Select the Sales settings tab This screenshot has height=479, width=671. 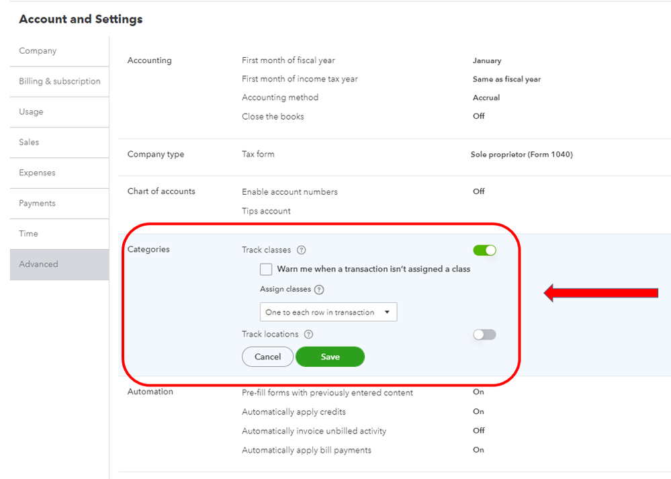click(29, 142)
